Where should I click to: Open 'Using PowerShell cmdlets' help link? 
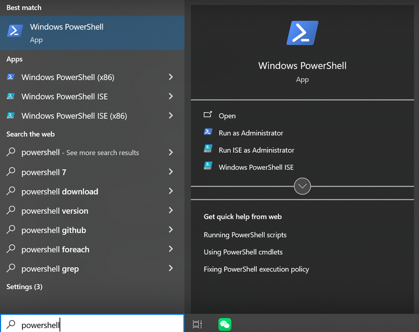click(243, 252)
